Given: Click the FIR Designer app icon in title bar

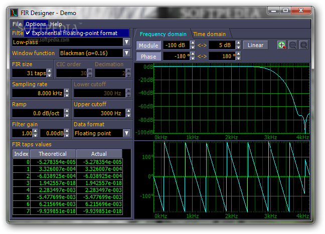Looking at the screenshot, I should [x=14, y=13].
